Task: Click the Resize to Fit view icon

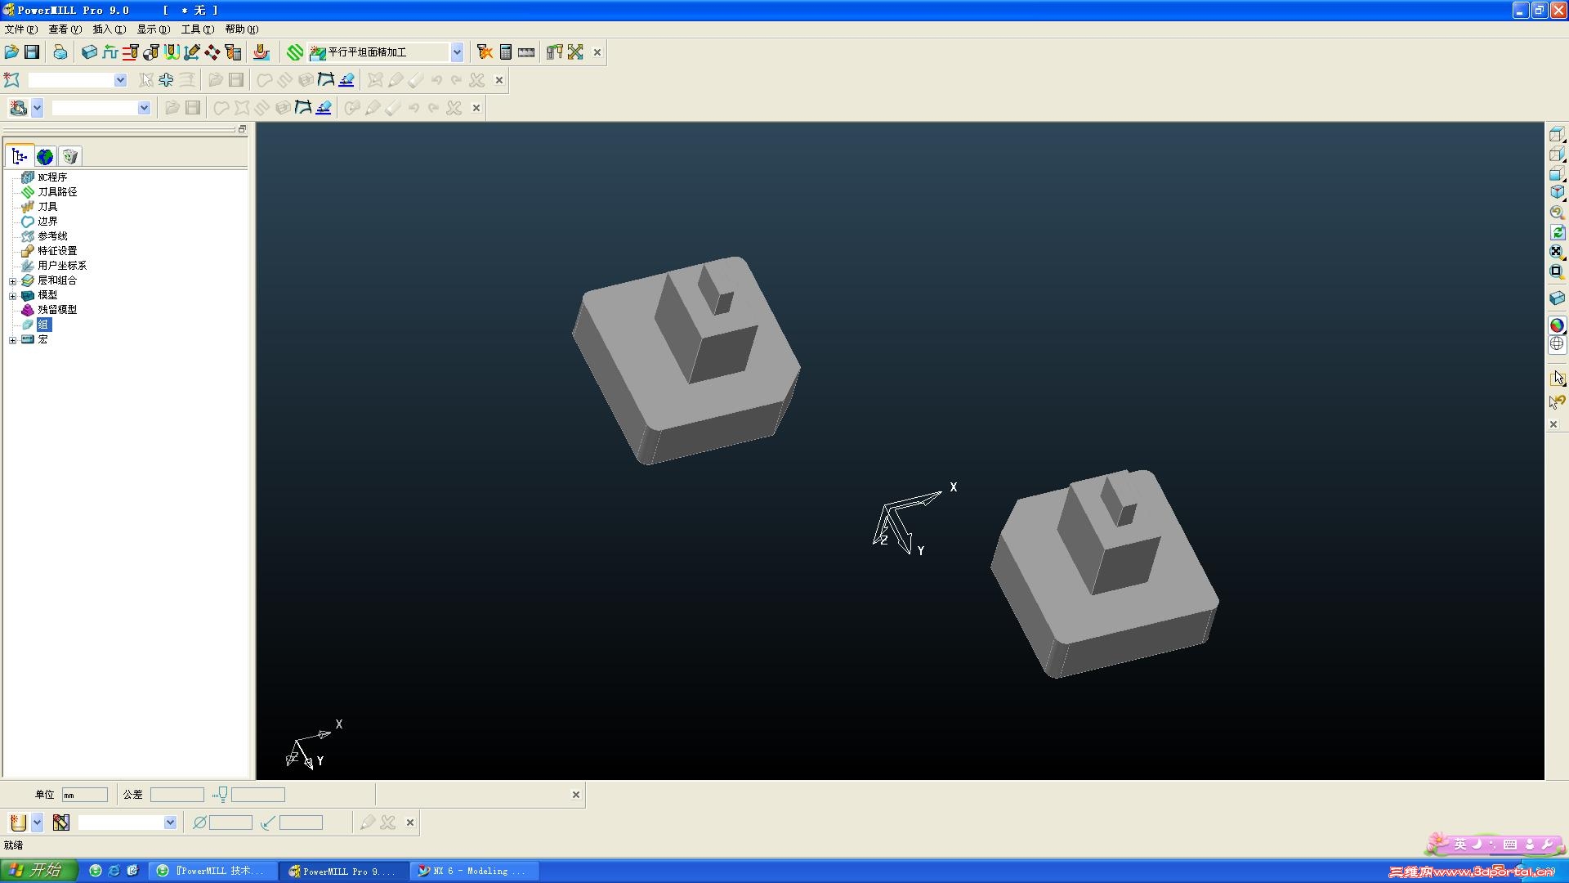Action: click(x=1557, y=252)
